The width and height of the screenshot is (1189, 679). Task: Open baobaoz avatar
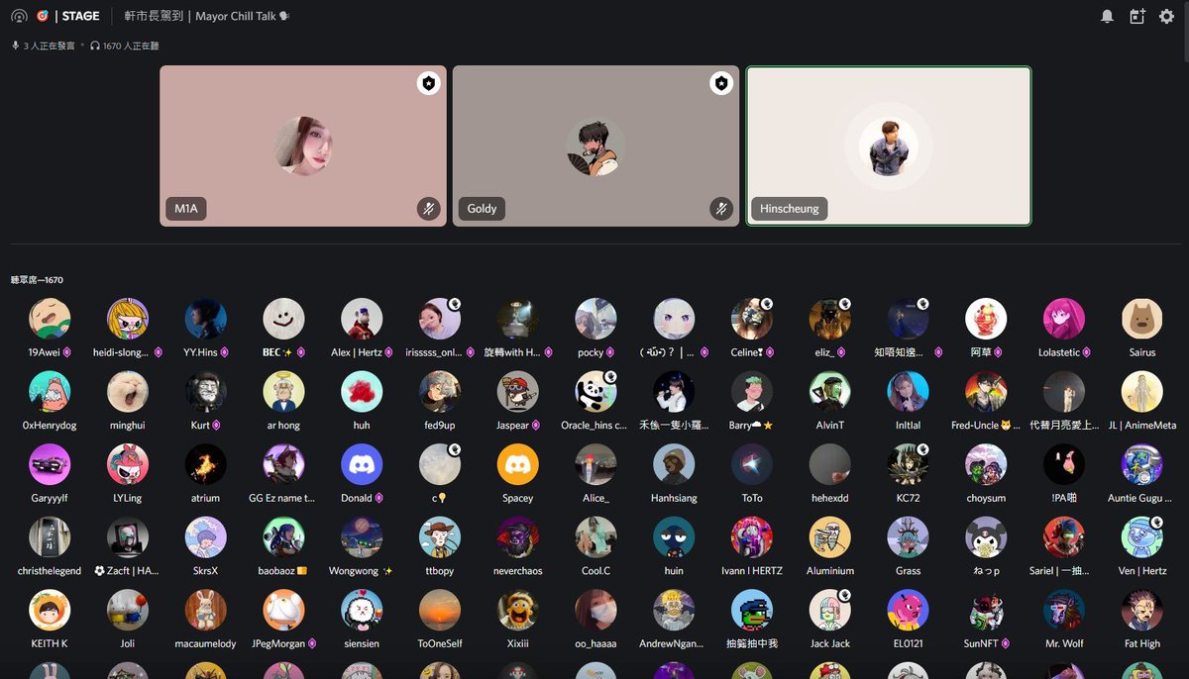283,537
